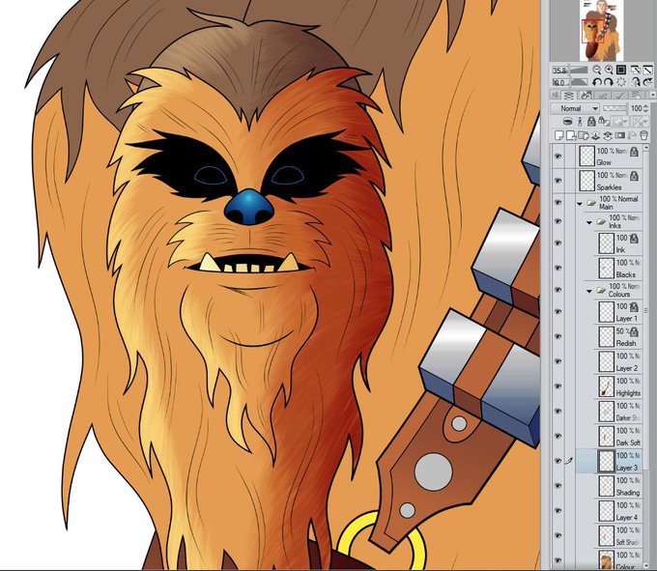Toggle visibility of the Main folder
Screen dimensions: 657x571
click(557, 202)
